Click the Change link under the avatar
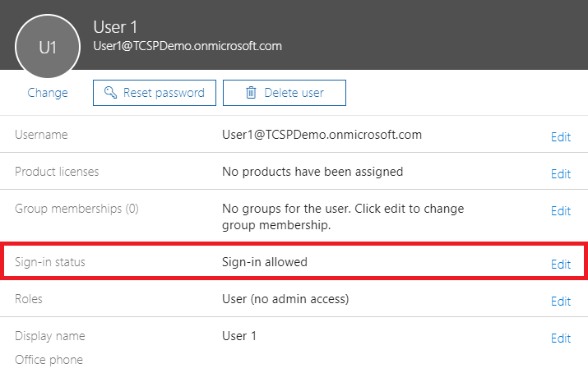Viewport: 588px width, 373px height. (48, 93)
